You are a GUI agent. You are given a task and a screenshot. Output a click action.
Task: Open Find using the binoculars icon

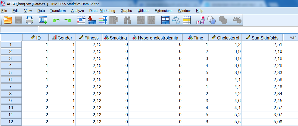tap(127, 20)
